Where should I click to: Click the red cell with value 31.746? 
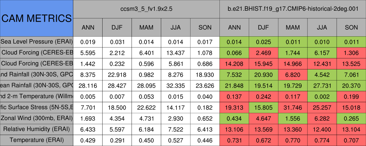click(x=293, y=107)
